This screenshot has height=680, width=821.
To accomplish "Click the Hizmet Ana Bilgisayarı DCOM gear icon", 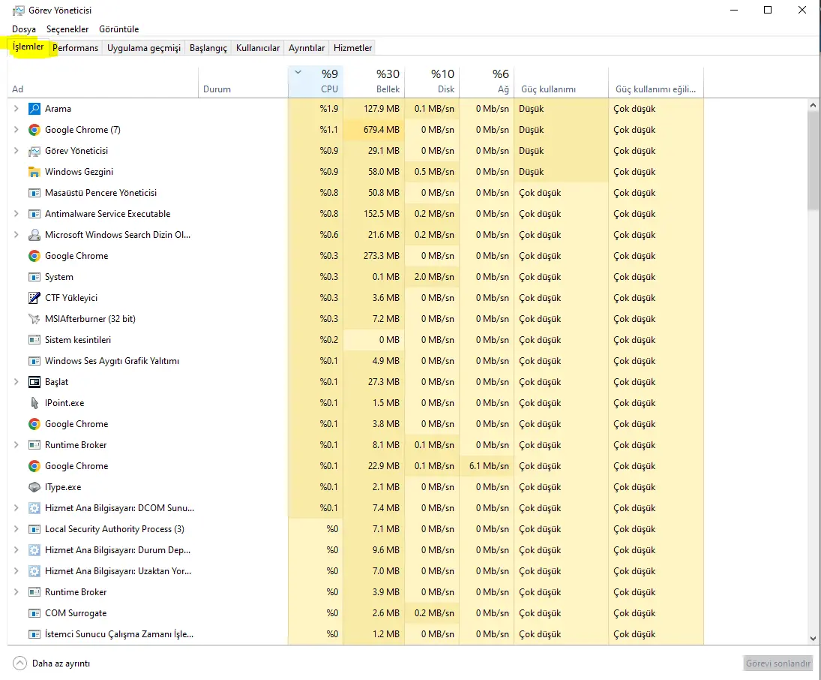I will click(x=34, y=508).
